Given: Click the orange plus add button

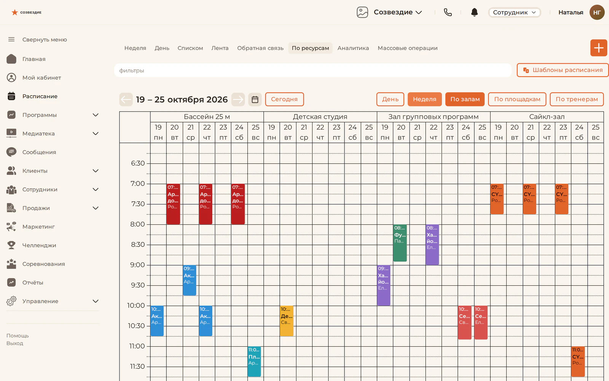Looking at the screenshot, I should point(599,48).
